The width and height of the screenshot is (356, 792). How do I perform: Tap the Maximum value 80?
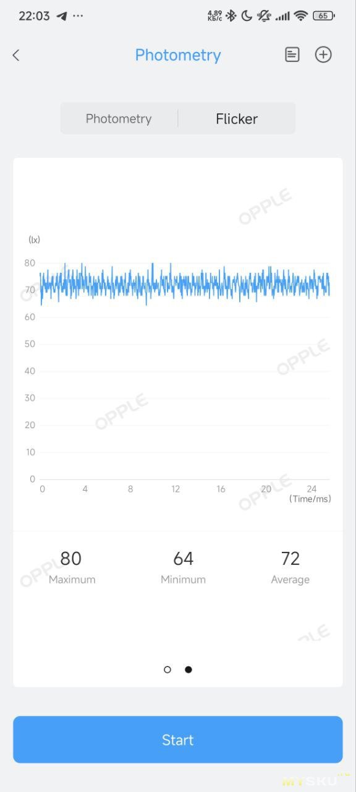pos(71,559)
